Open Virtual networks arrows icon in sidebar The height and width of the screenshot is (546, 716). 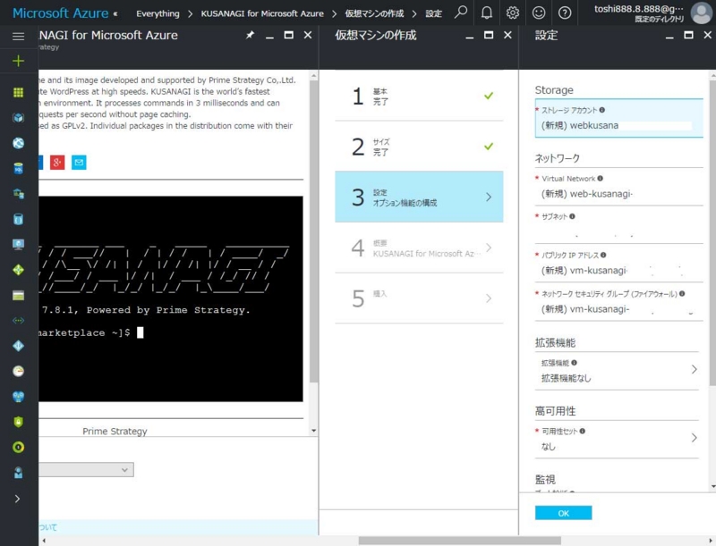[18, 321]
